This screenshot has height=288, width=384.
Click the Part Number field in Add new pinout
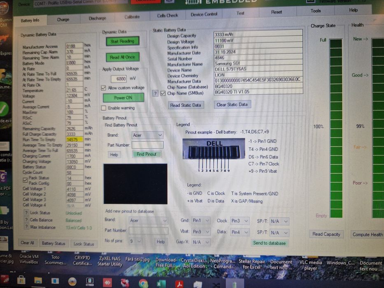coord(149,230)
